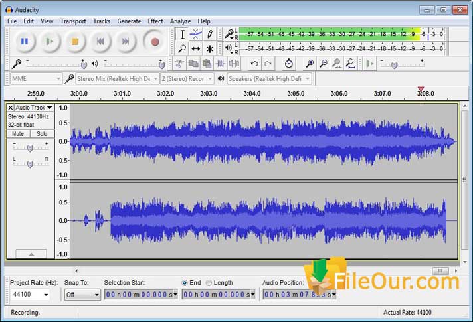Click the Record transport button
The width and height of the screenshot is (473, 322).
(155, 41)
